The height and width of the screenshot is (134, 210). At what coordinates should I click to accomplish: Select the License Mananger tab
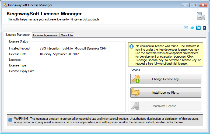(x=18, y=35)
